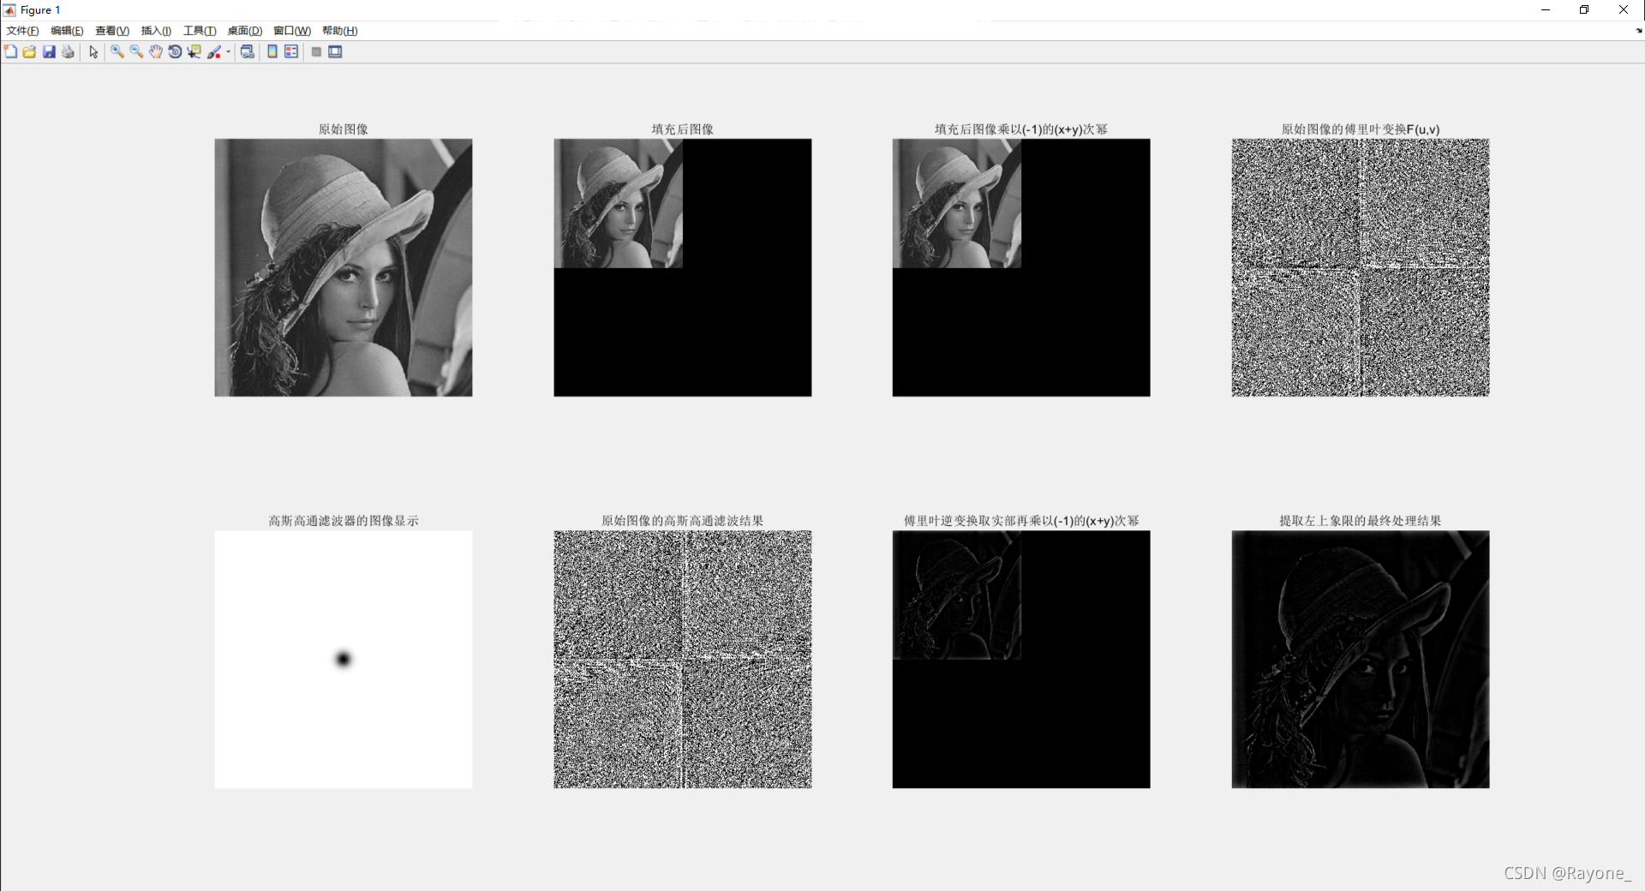
Task: Insert a colorbar using the toolbar icon
Action: click(272, 52)
